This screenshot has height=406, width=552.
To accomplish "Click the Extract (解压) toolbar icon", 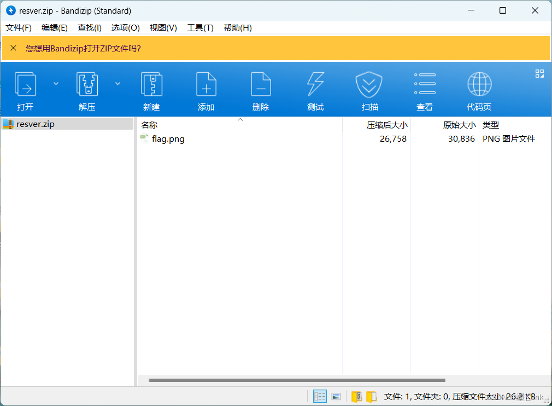I will (87, 84).
